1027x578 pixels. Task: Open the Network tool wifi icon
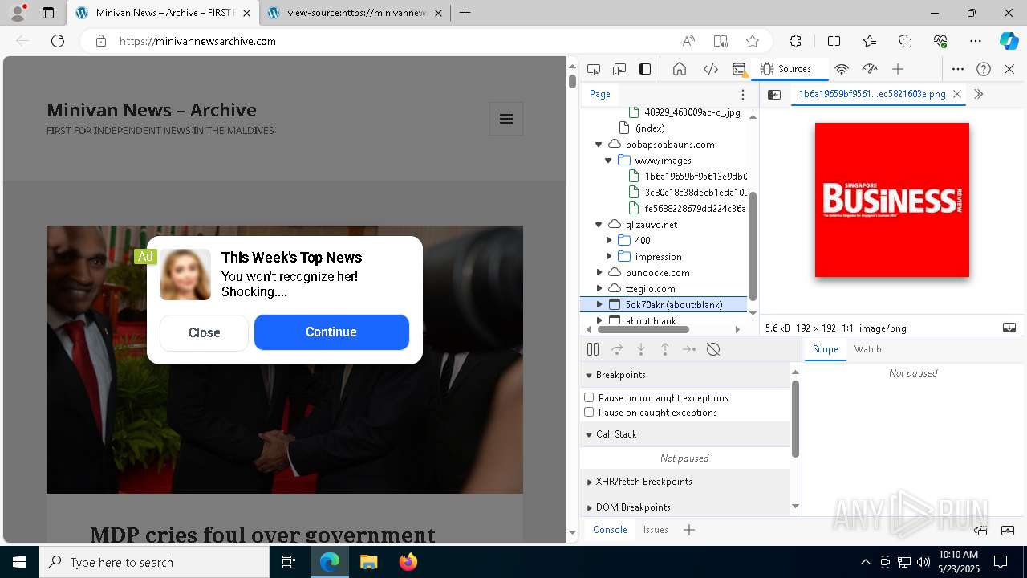click(x=842, y=69)
